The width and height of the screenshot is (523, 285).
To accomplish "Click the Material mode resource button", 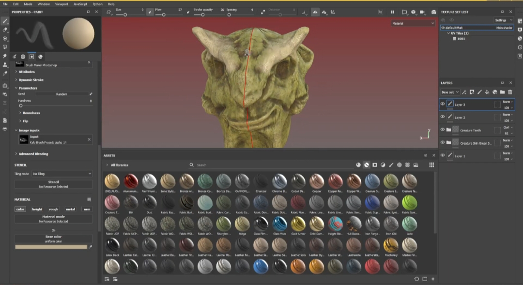I will pos(53,219).
